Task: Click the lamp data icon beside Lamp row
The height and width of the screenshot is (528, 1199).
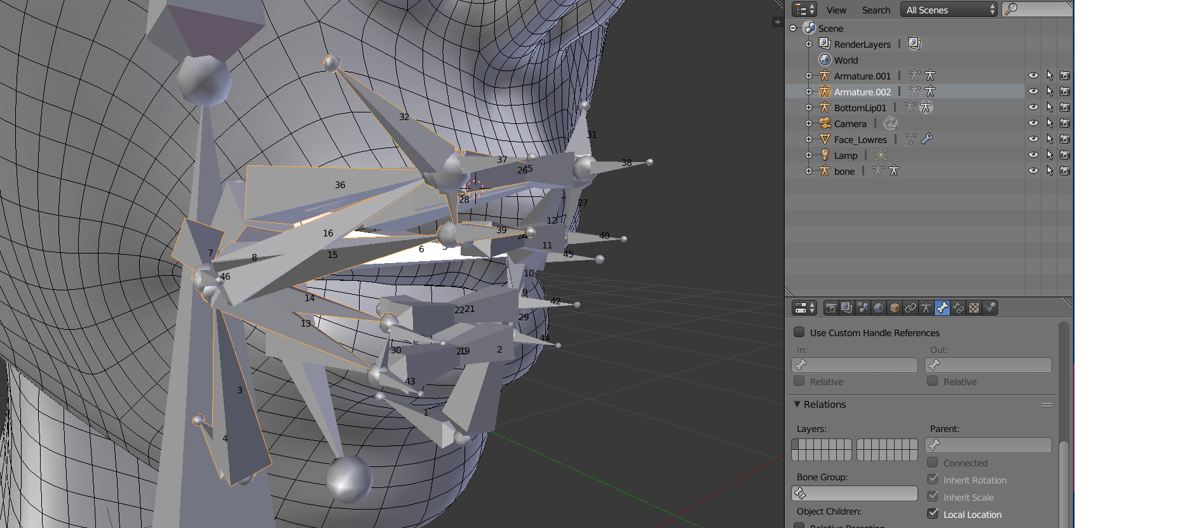Action: click(881, 155)
